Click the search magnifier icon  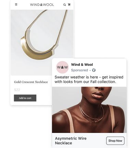[x=64, y=5]
